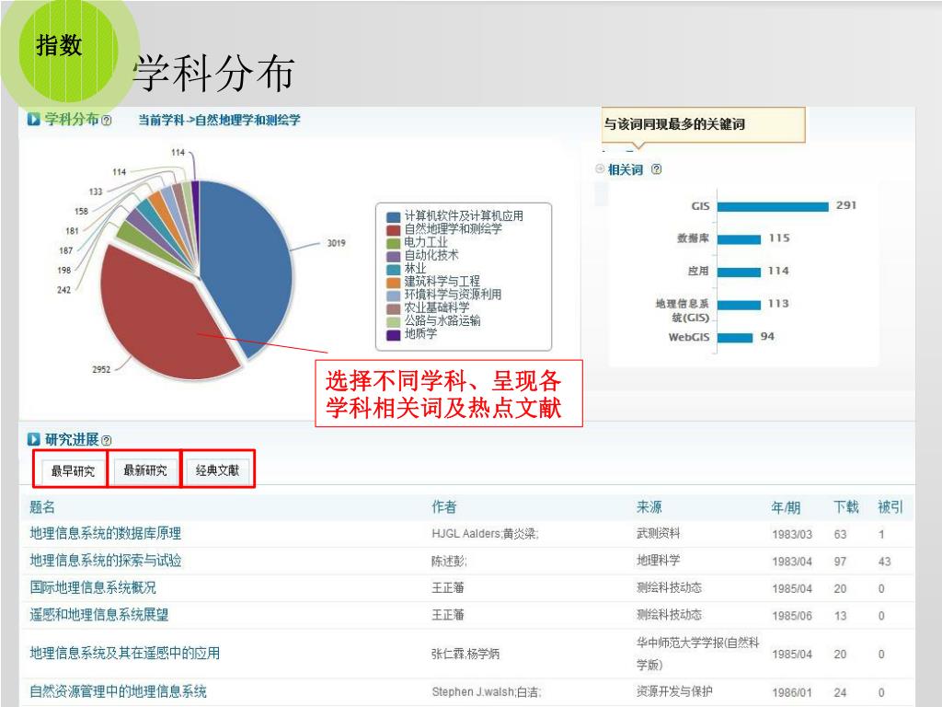Click the 应用 bar showing 114
Image resolution: width=942 pixels, height=707 pixels.
(739, 272)
